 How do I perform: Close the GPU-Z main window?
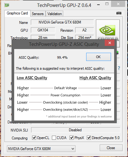118,4
